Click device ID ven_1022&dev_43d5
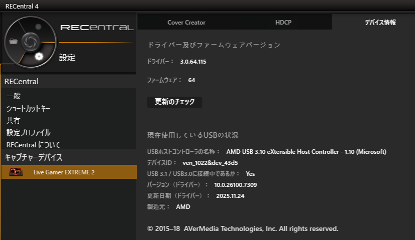Screen dimensions: 415x240 (x=210, y=163)
